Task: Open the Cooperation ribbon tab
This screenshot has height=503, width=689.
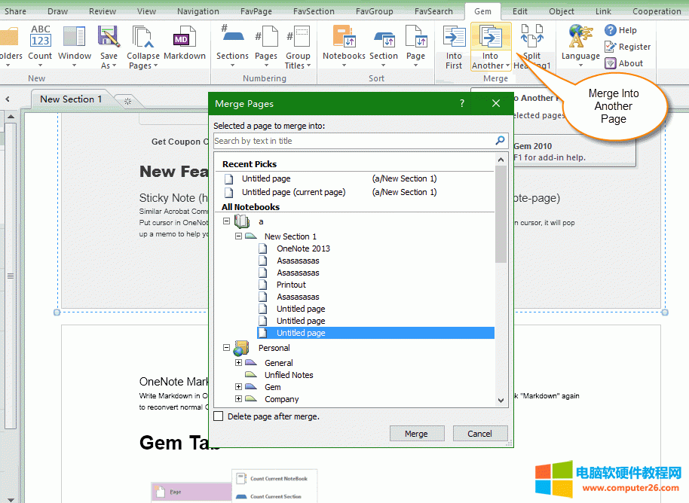Action: click(x=656, y=11)
